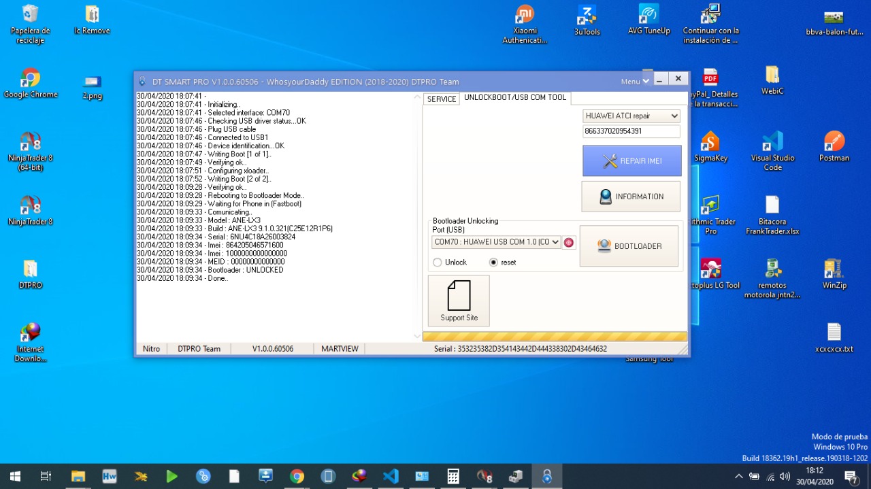Open Xiaomi Authentication desktop shortcut

[x=525, y=24]
